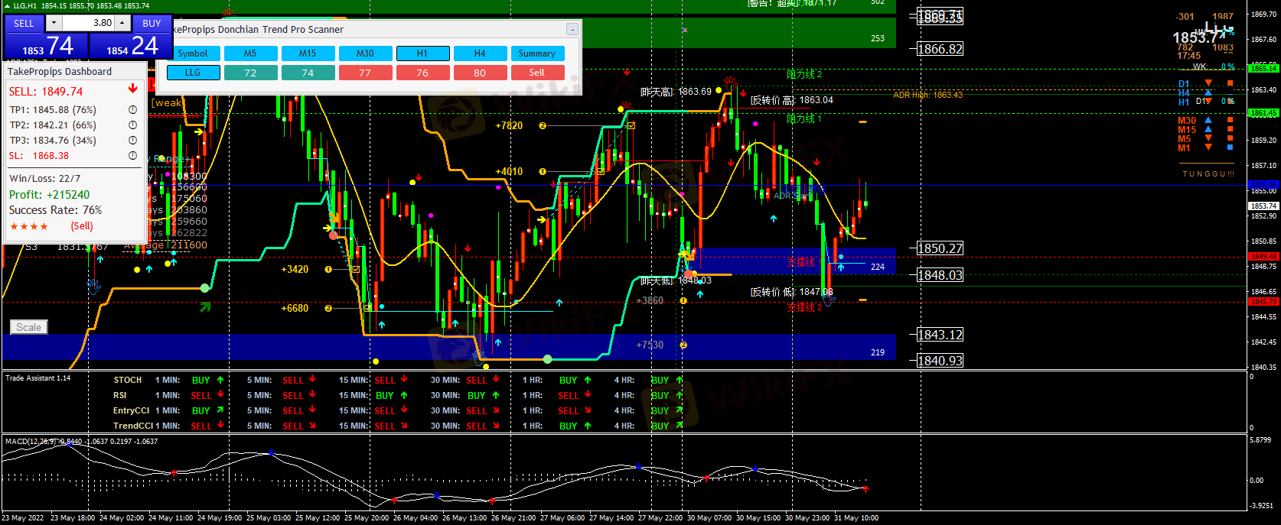This screenshot has height=525, width=1281.
Task: Click the 3.80 lot volume input field
Action: pos(88,23)
